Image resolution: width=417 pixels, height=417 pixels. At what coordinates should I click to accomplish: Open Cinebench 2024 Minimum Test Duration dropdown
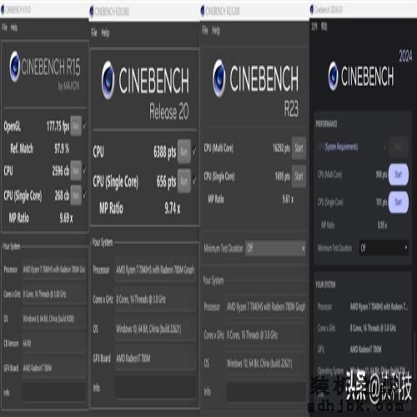point(384,248)
